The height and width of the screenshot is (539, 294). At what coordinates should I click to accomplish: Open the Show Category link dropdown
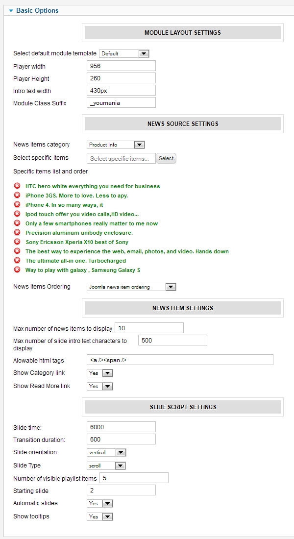click(100, 373)
